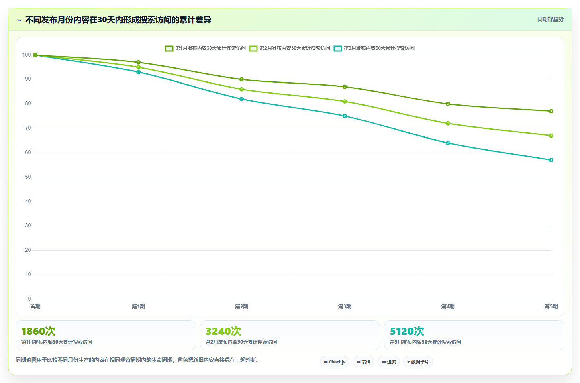Toggle the 第2月发布内容30天累计搜索访问 legend swatch
The height and width of the screenshot is (383, 580).
[x=253, y=48]
